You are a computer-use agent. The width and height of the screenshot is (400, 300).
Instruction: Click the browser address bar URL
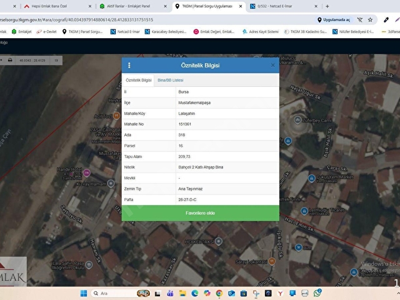(x=77, y=19)
